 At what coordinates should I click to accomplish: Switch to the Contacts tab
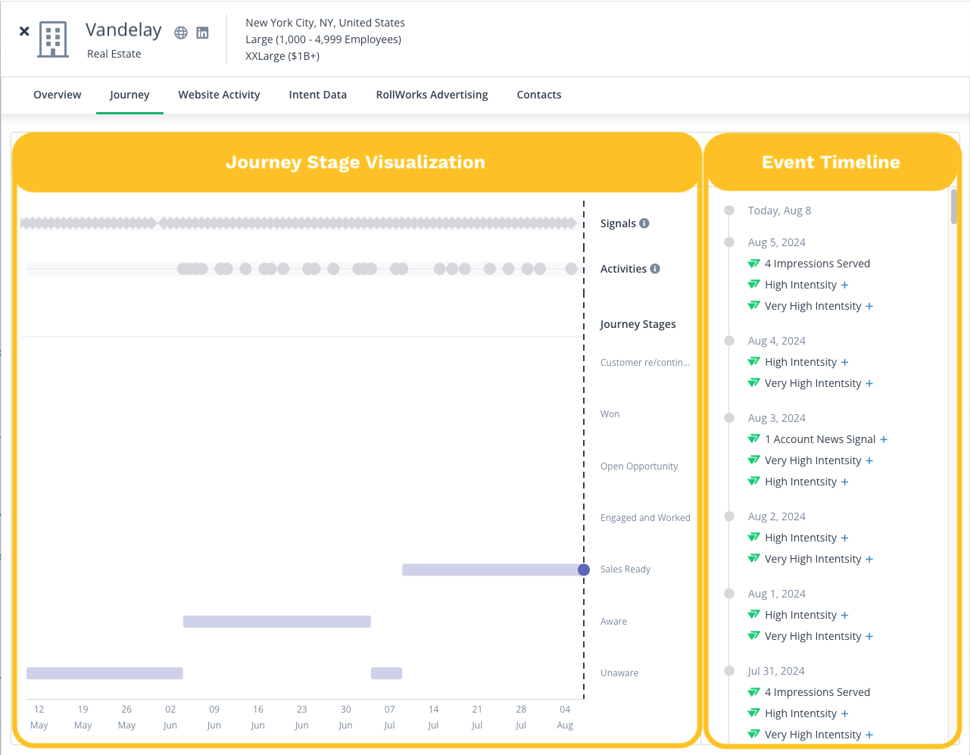click(539, 95)
